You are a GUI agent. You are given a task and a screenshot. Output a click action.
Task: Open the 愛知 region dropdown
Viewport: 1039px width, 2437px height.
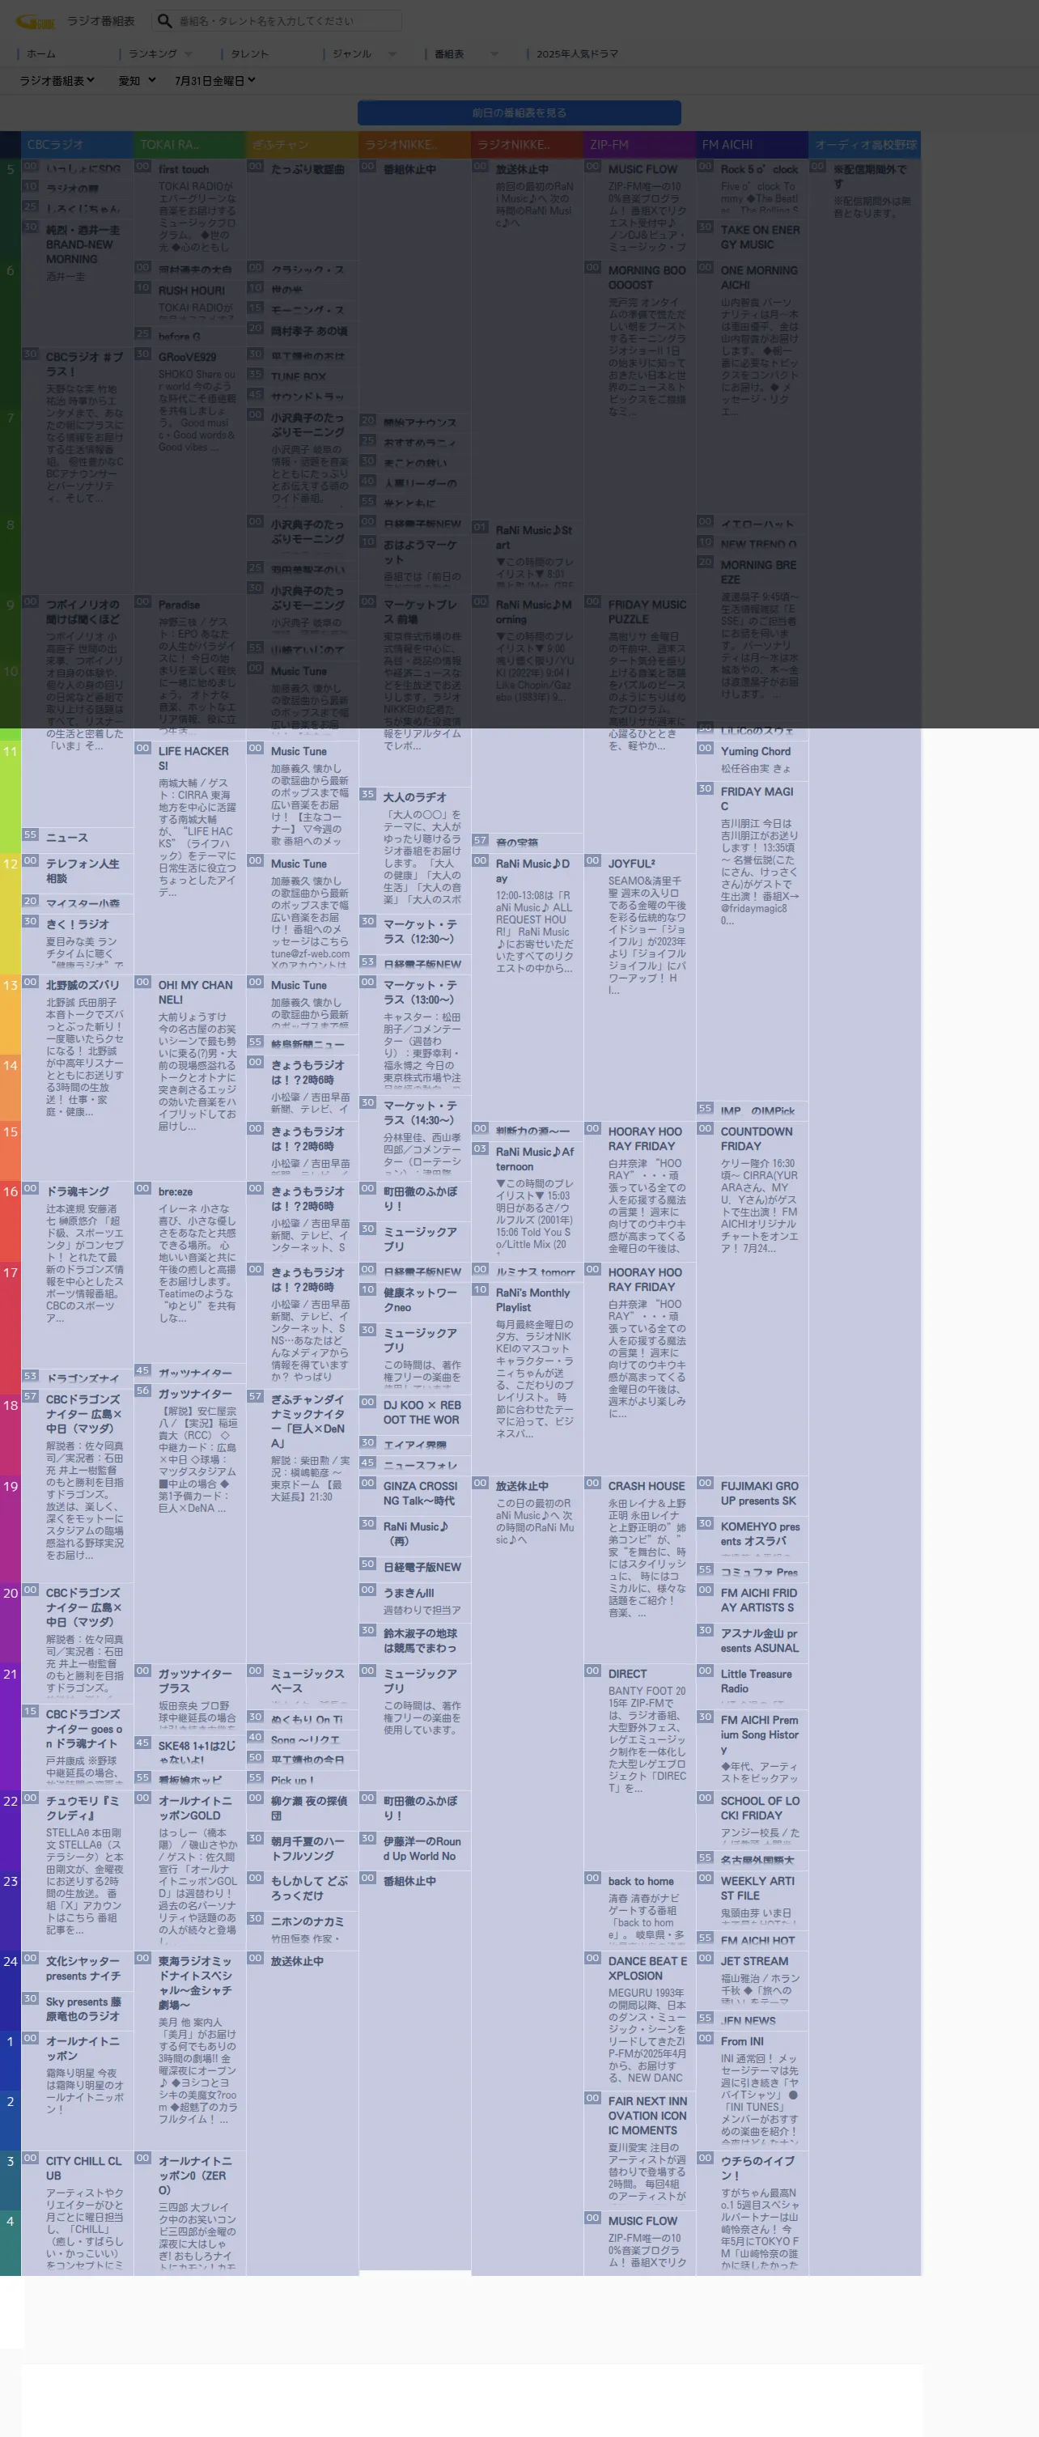pos(137,80)
